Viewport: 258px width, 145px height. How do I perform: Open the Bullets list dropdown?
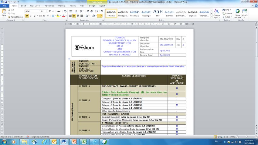coord(73,11)
